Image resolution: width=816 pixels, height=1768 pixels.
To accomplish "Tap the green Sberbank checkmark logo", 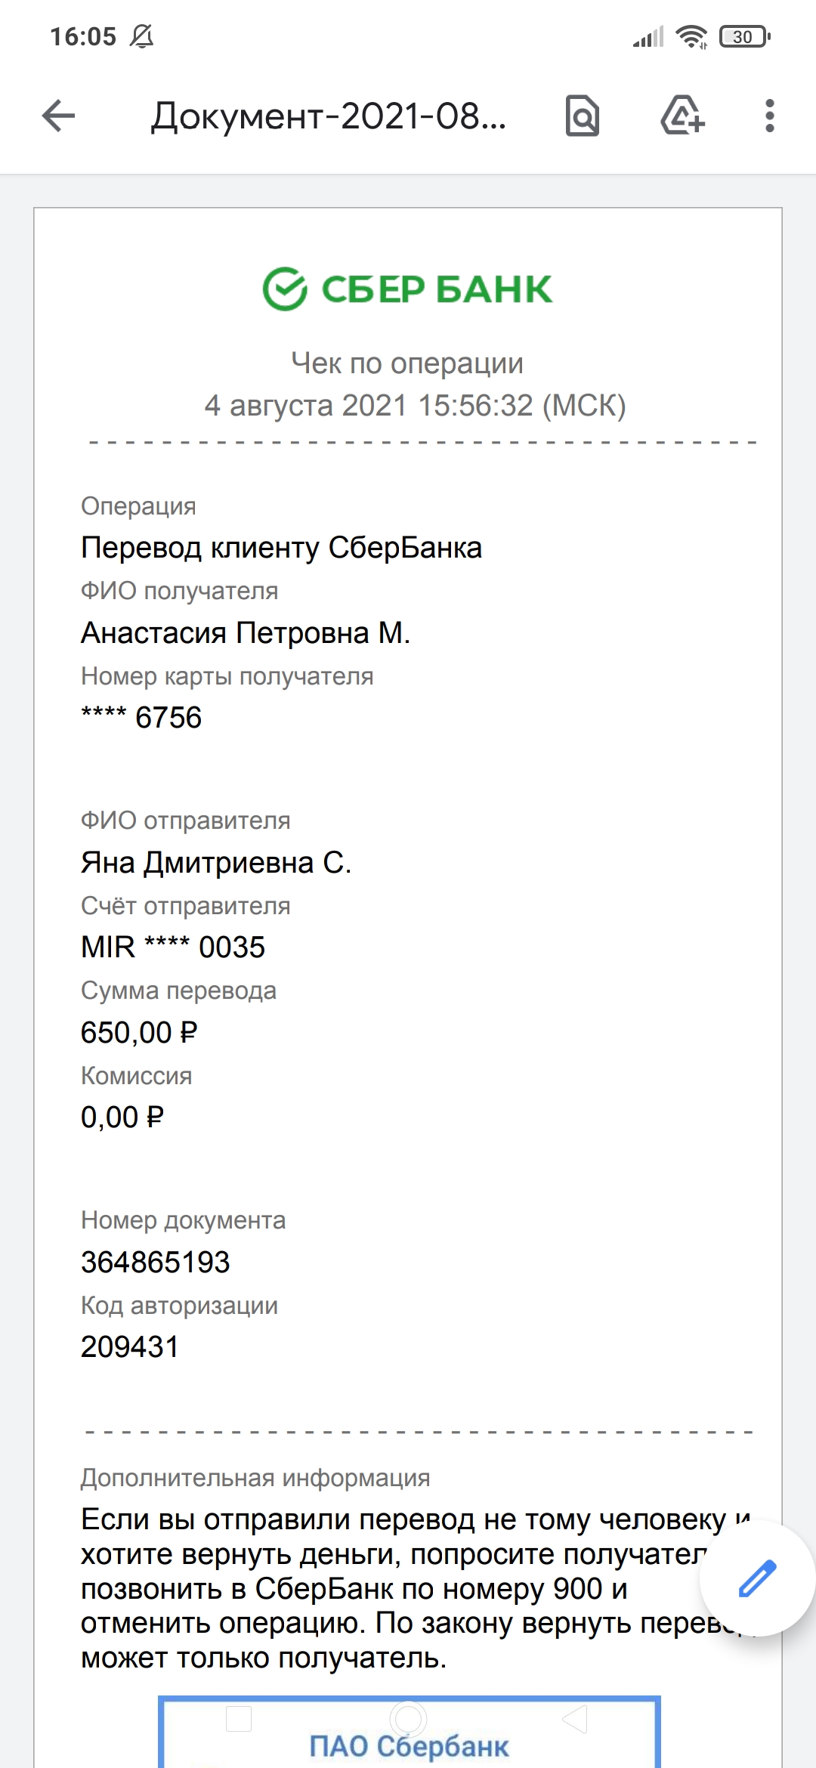I will [285, 289].
